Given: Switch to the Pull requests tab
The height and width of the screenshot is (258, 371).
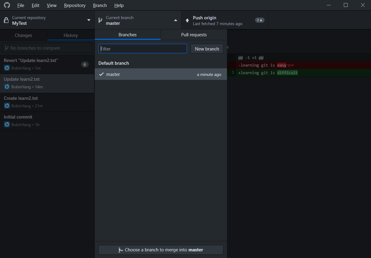Looking at the screenshot, I should pyautogui.click(x=194, y=35).
